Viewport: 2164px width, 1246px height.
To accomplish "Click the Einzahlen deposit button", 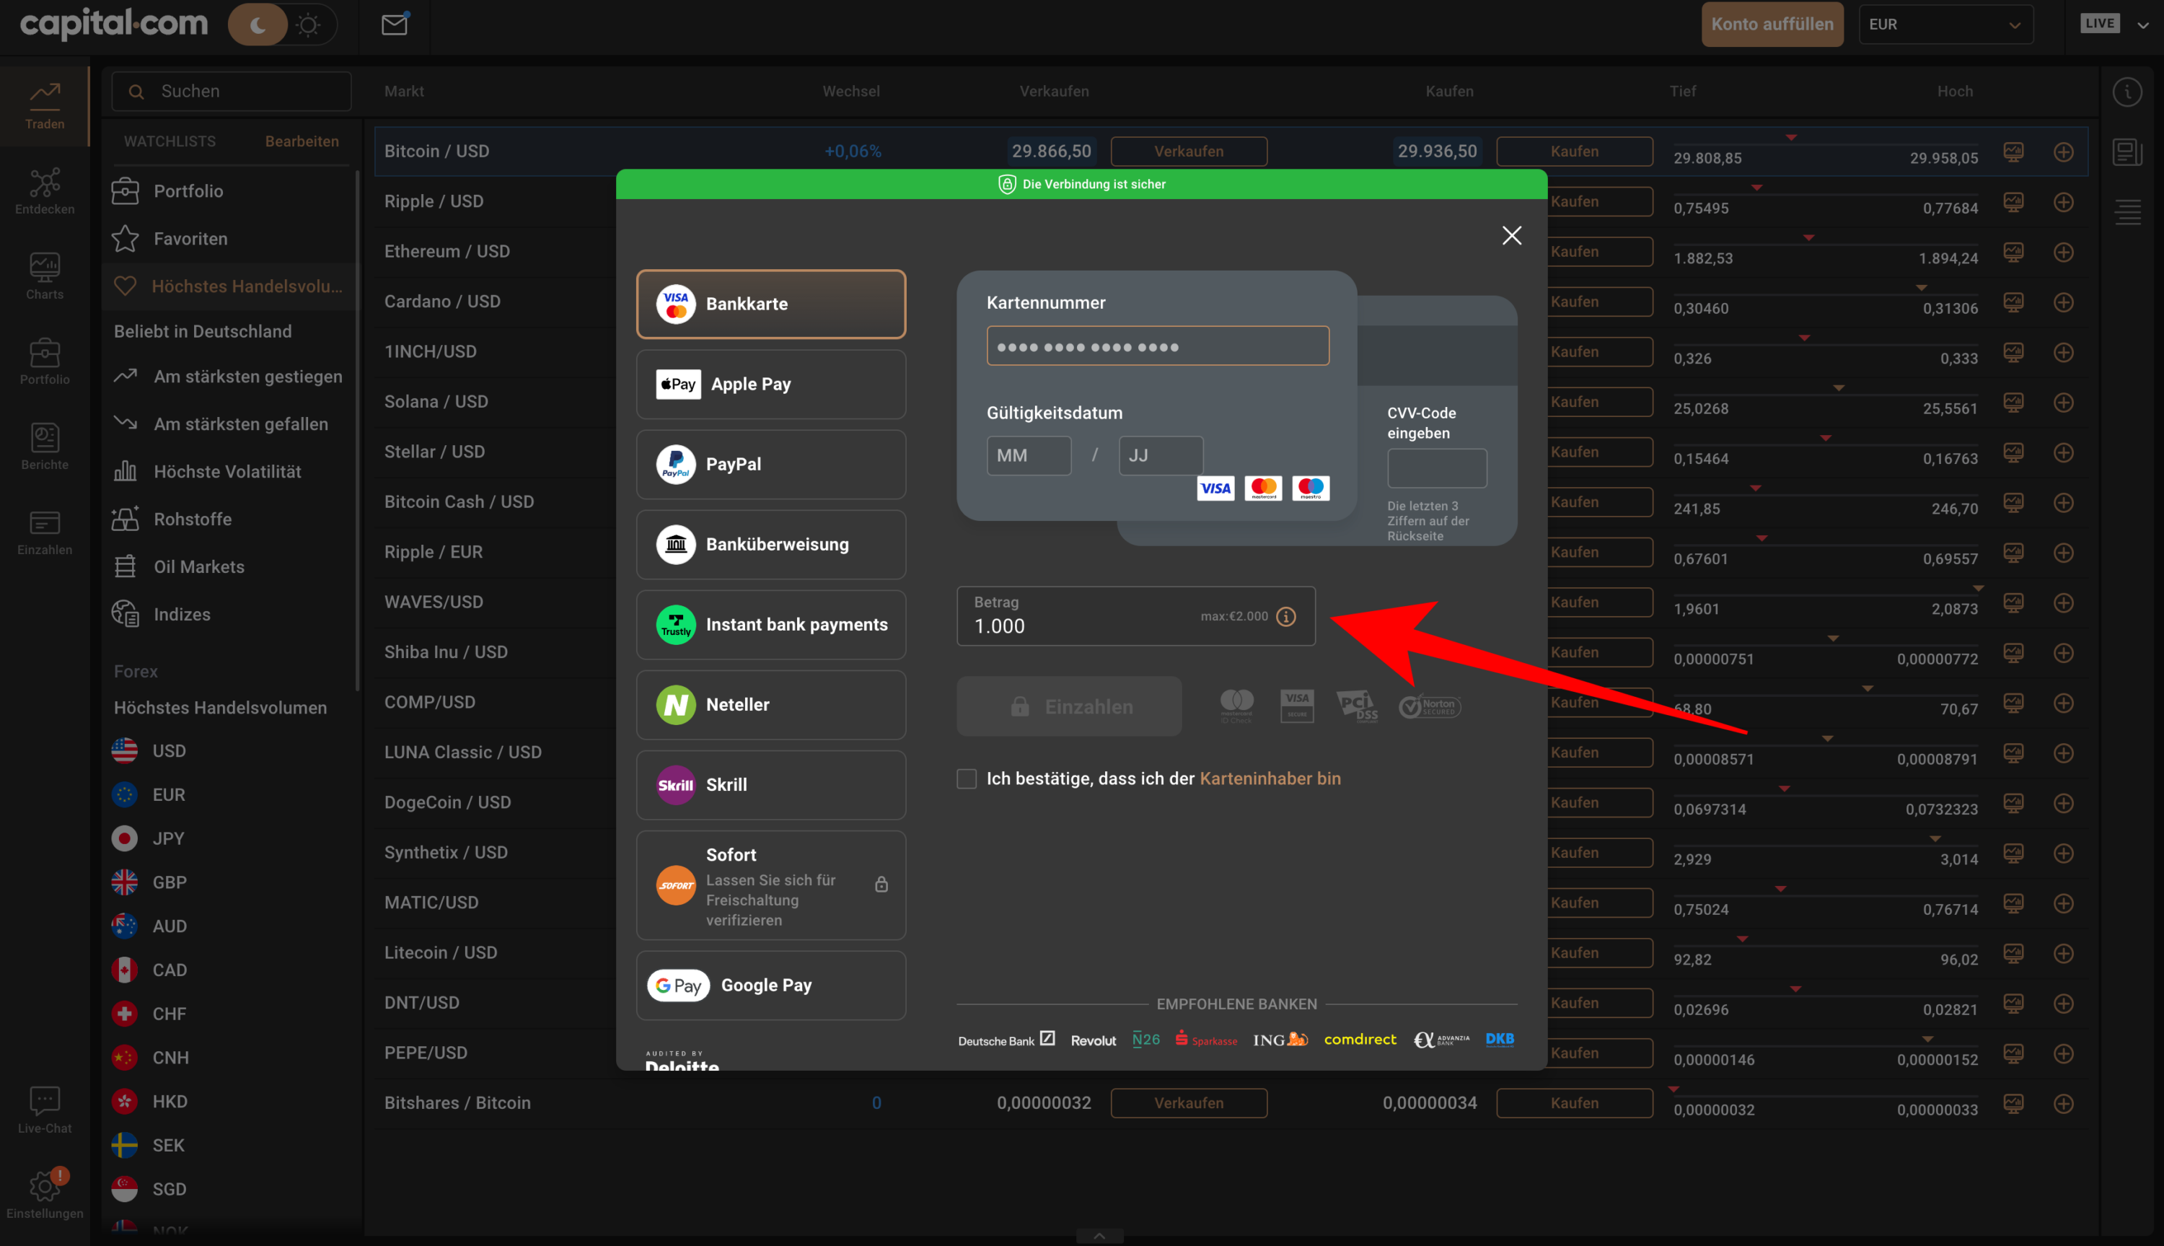I will coord(1068,707).
